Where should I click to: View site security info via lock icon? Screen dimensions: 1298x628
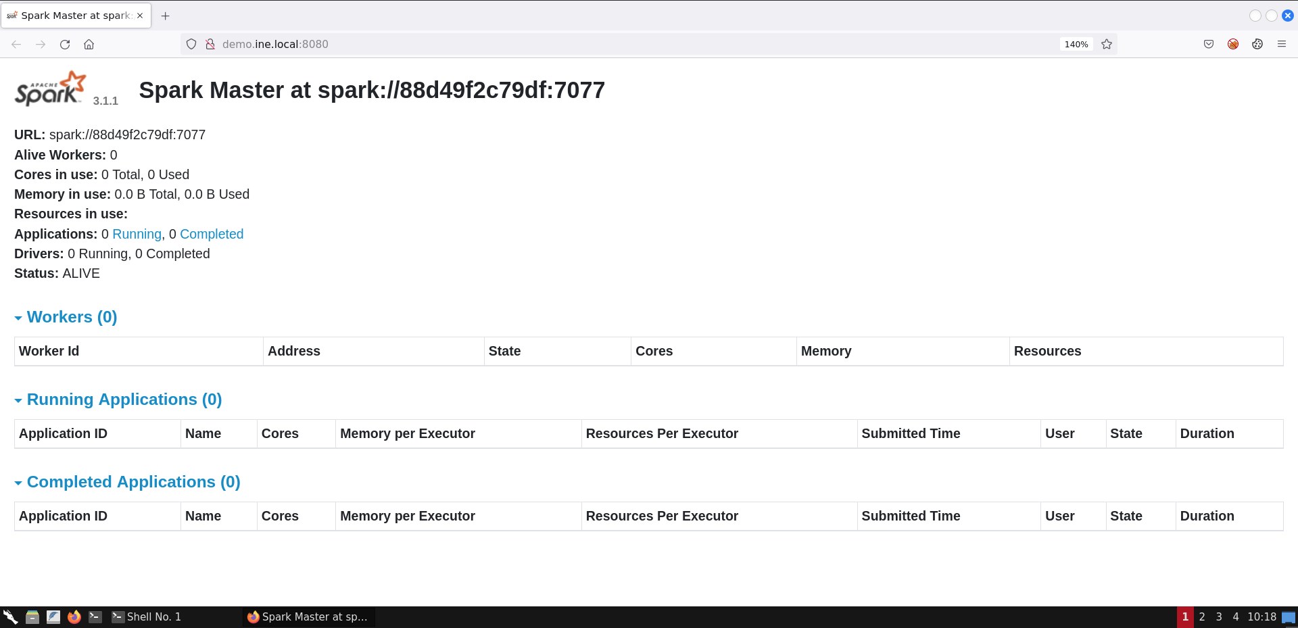[210, 44]
